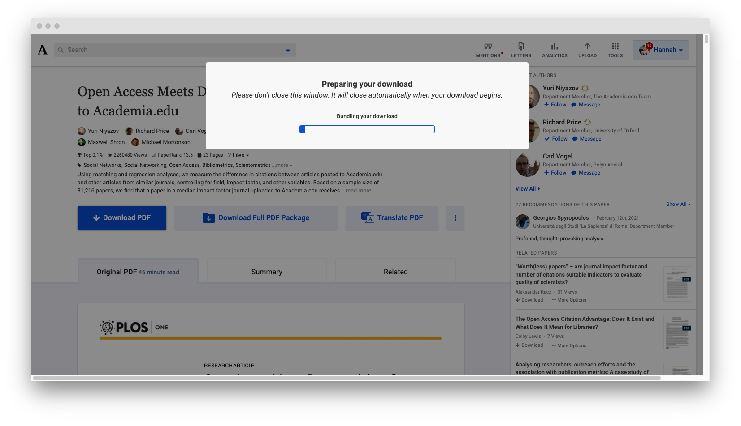
Task: Click Maxwell Shron's small author avatar
Action: 82,142
